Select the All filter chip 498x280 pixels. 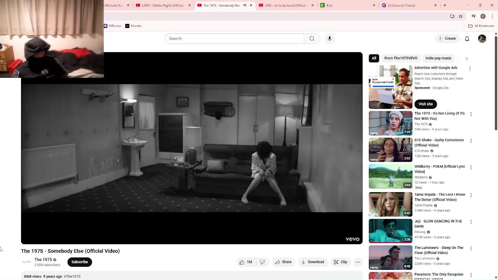tap(374, 58)
